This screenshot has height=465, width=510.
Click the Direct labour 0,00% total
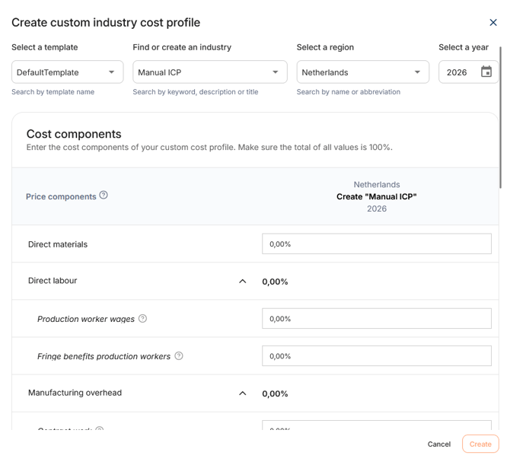[275, 282]
